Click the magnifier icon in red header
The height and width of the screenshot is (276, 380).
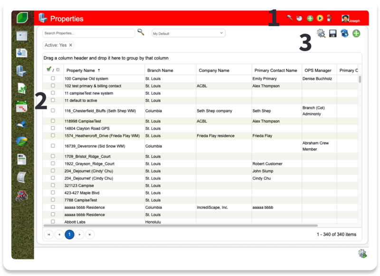point(290,18)
